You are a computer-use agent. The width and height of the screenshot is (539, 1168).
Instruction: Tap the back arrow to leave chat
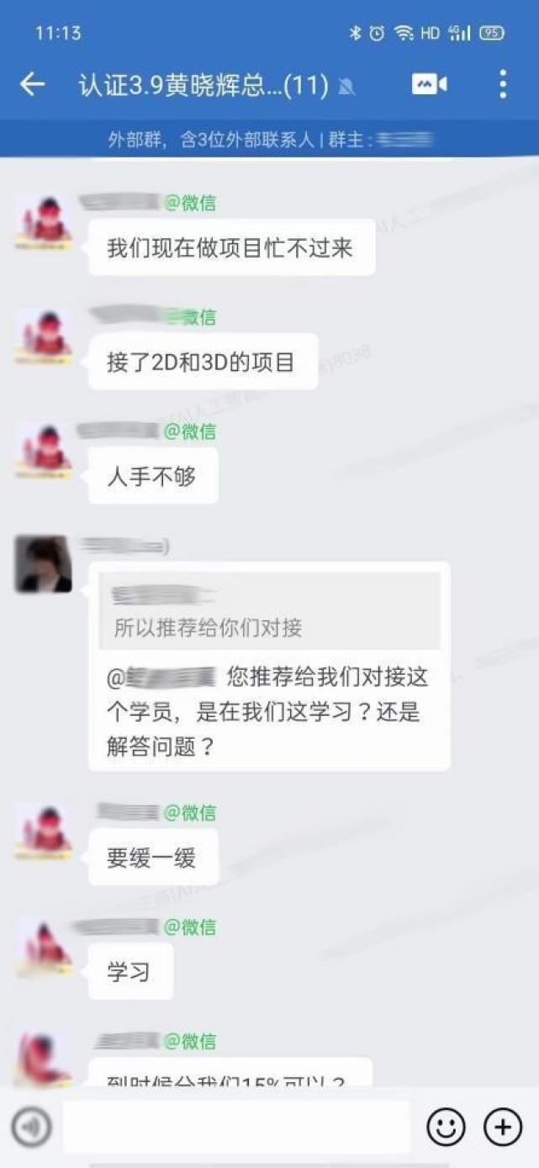pyautogui.click(x=32, y=84)
